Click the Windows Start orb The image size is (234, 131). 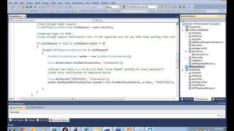click(x=12, y=130)
